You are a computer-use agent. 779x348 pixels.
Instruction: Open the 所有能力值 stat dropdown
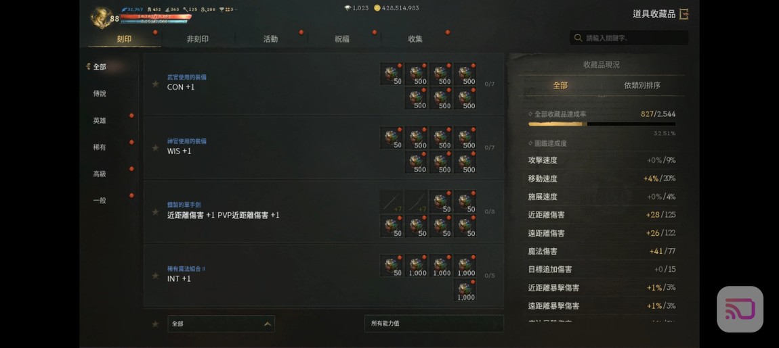pos(434,324)
